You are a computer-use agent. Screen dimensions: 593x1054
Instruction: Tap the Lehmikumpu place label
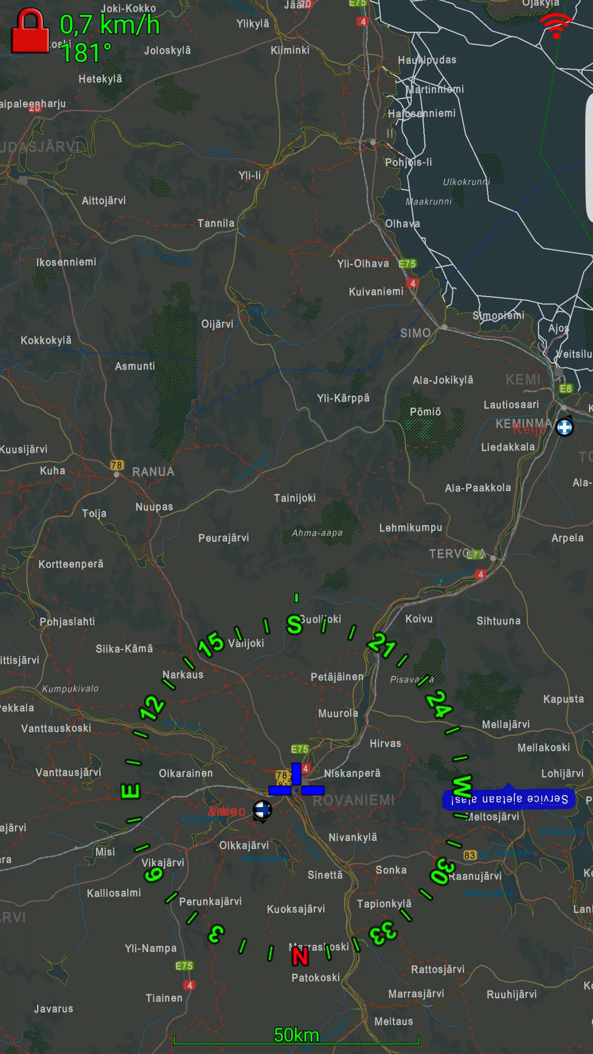coord(411,528)
